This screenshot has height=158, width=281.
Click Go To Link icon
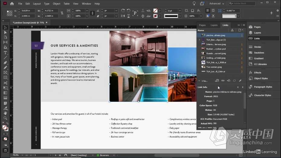pos(228,81)
